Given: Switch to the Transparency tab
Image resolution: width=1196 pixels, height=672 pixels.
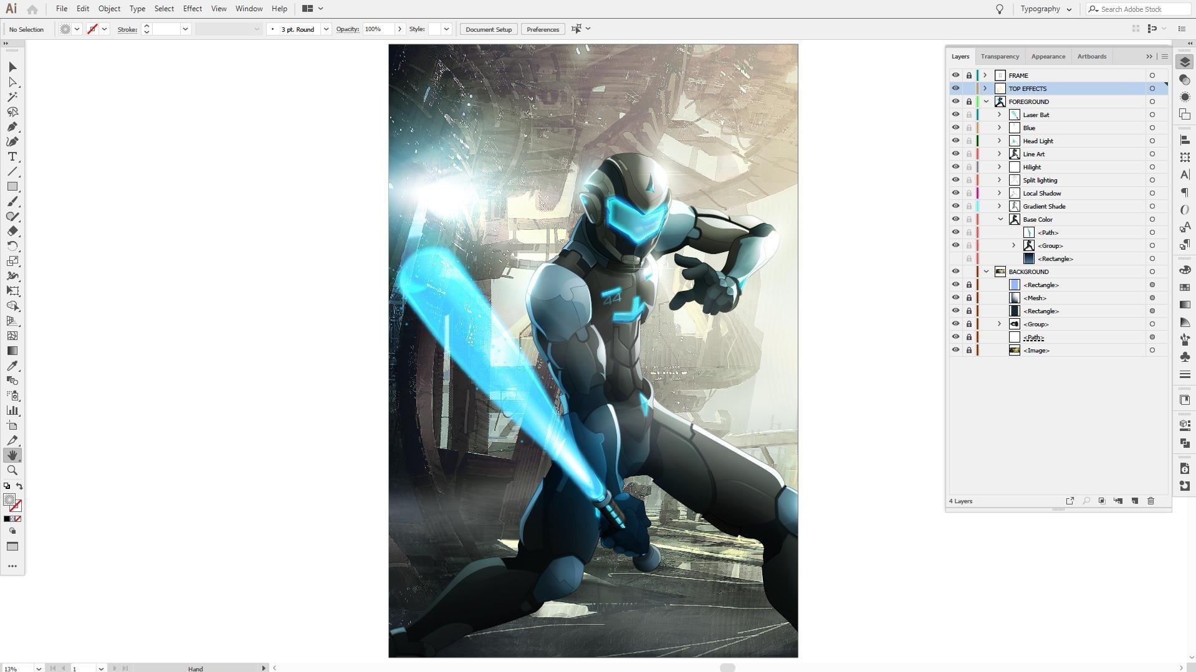Looking at the screenshot, I should [x=1000, y=56].
